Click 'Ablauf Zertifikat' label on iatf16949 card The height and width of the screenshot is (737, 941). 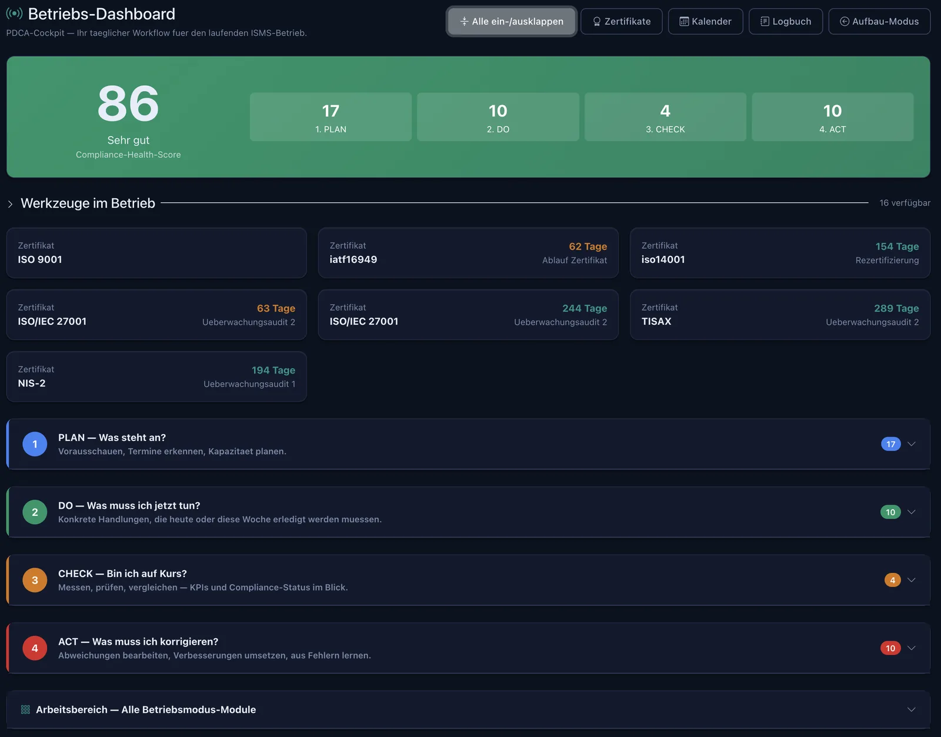coord(575,261)
